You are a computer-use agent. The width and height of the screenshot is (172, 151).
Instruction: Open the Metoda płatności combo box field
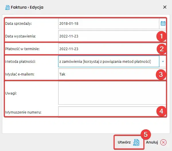pos(109,61)
